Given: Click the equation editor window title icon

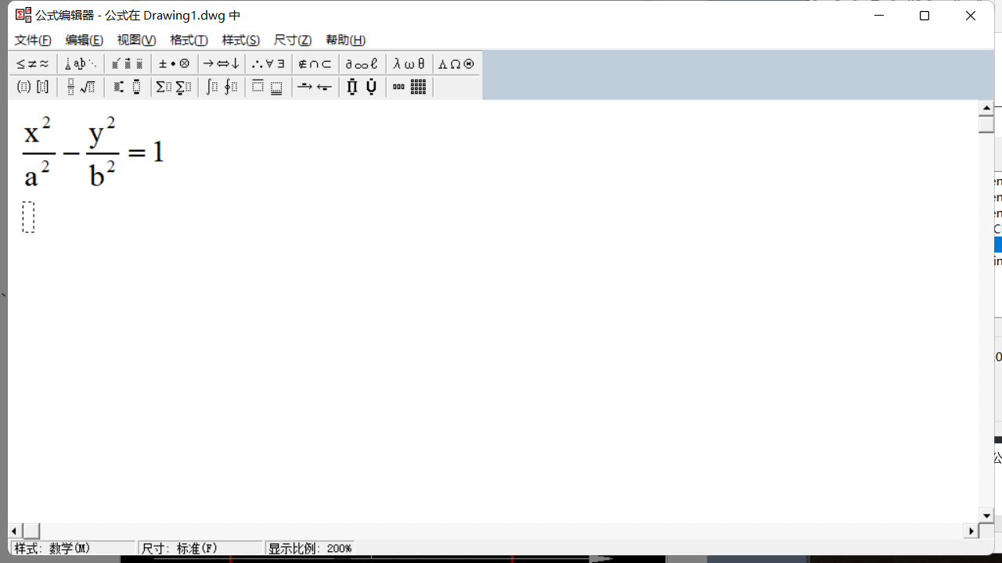Looking at the screenshot, I should [23, 15].
